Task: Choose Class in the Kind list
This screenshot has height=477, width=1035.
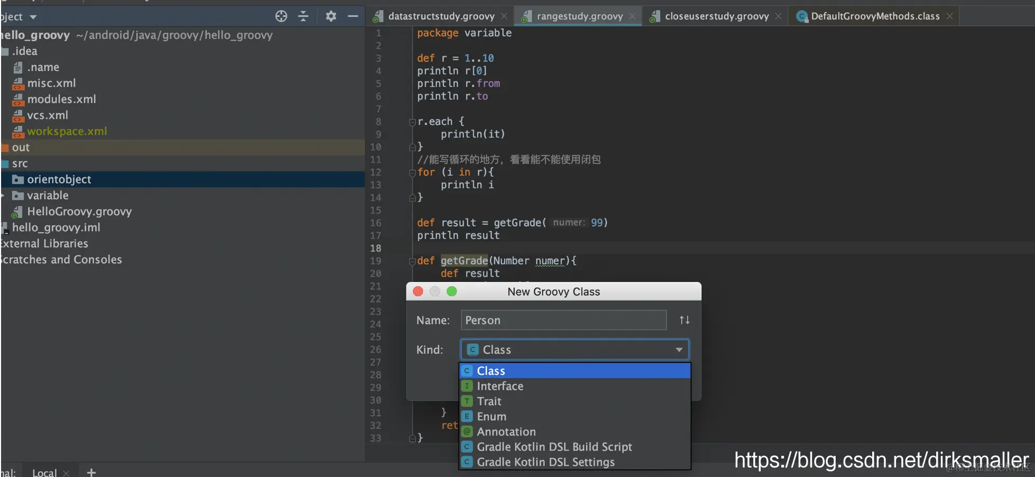Action: point(575,371)
